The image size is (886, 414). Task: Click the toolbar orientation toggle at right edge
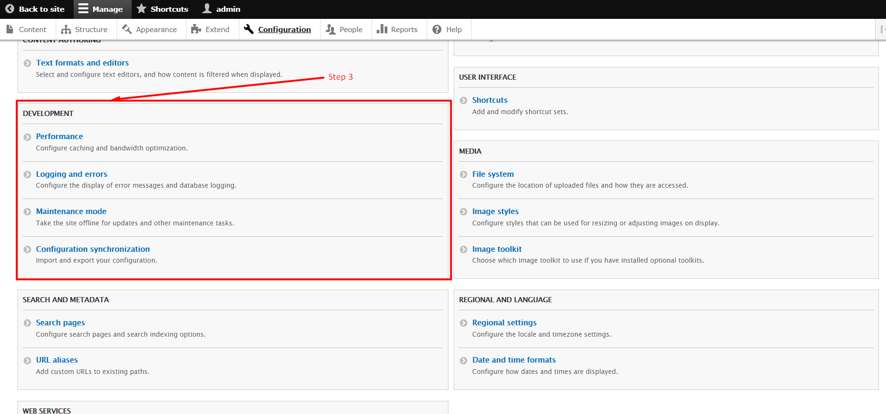882,29
